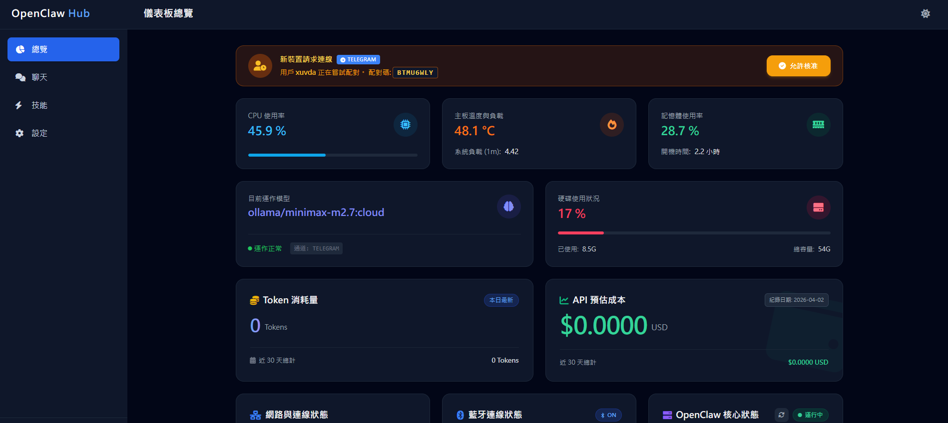The height and width of the screenshot is (423, 948).
Task: Click the disk drive icon
Action: 819,208
